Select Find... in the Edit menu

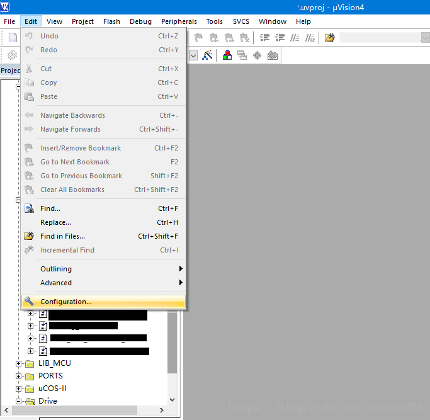pos(103,208)
